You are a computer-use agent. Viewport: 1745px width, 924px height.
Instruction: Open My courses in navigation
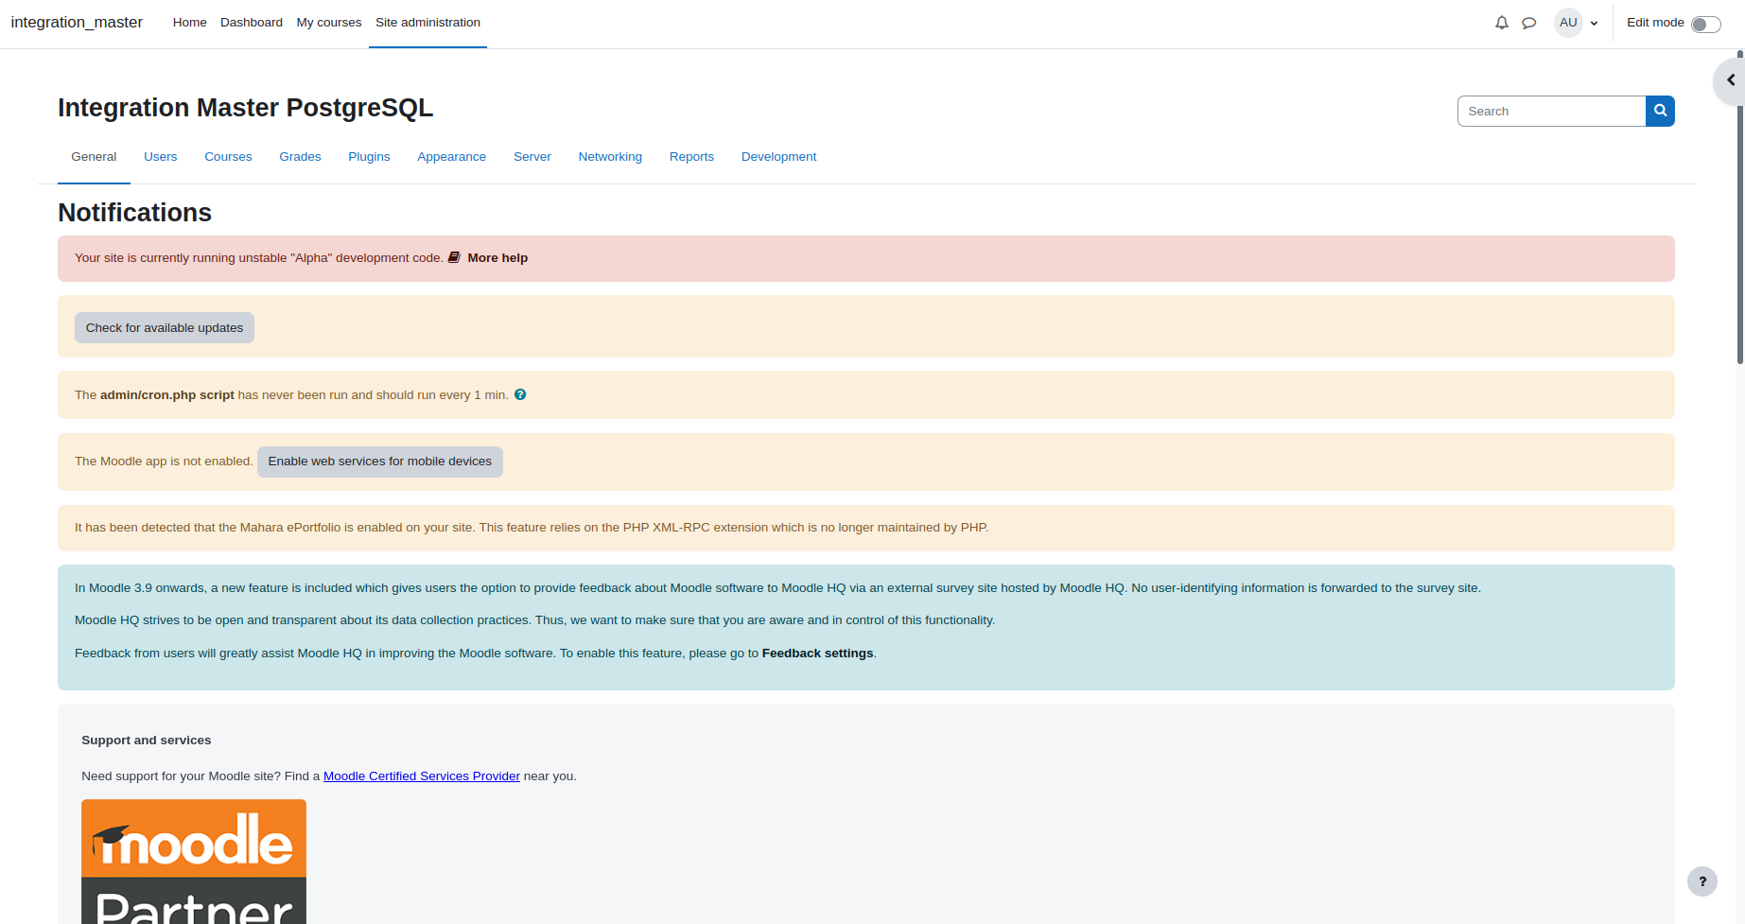coord(329,23)
